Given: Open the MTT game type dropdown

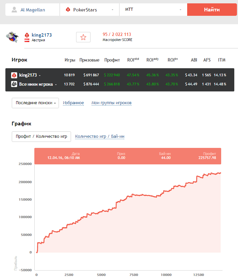Looking at the screenshot, I should pyautogui.click(x=153, y=10).
